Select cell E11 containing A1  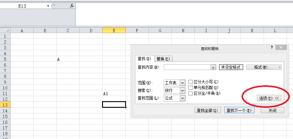click(114, 94)
